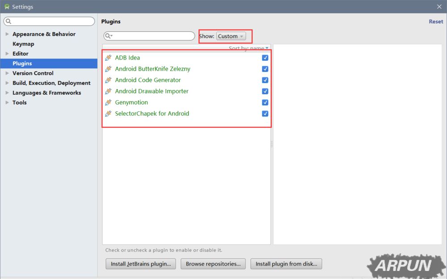Image resolution: width=447 pixels, height=279 pixels.
Task: Click Install JetBrains plugin button
Action: [x=141, y=264]
